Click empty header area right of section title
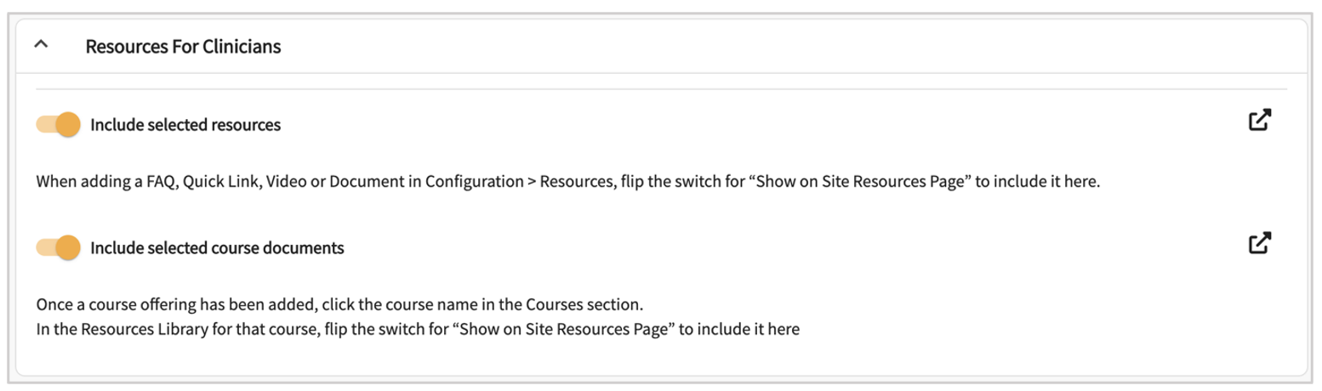Screen dimensions: 1322x391 [x=766, y=47]
